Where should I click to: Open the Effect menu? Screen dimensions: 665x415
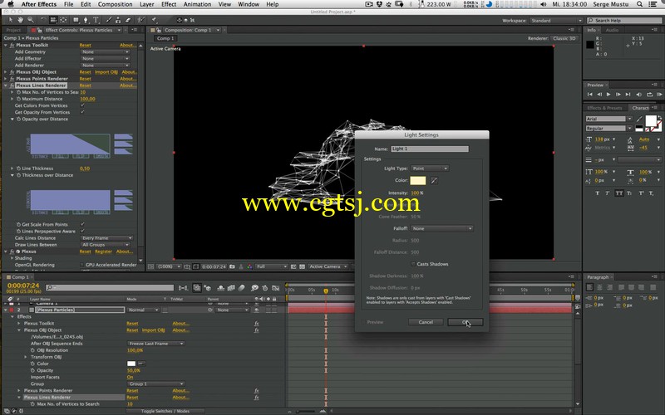169,4
